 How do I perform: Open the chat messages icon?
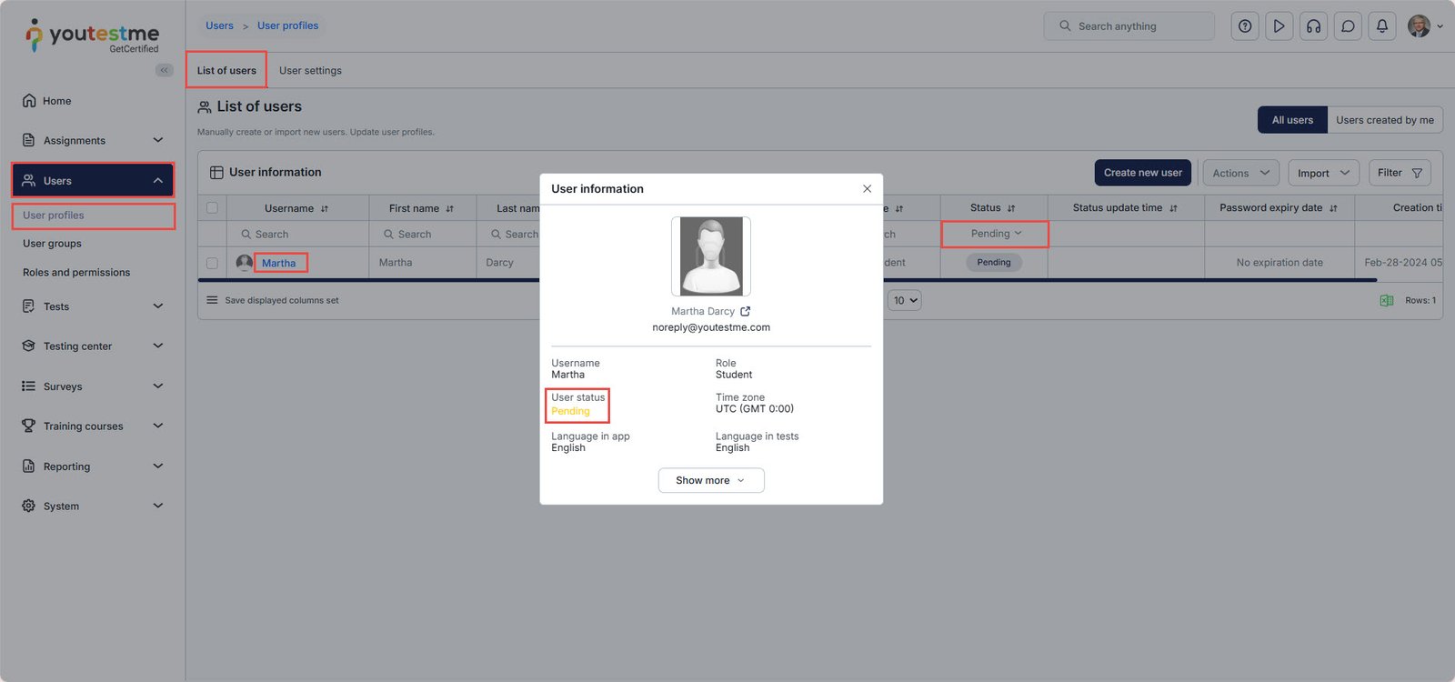1348,26
